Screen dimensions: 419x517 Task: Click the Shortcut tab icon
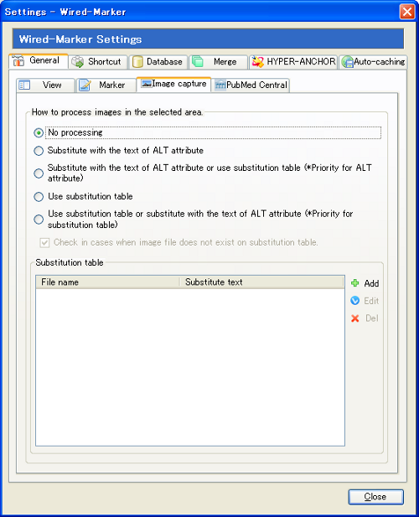click(78, 62)
